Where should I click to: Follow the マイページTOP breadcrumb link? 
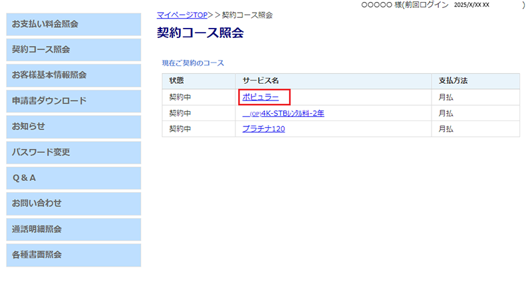pos(182,15)
